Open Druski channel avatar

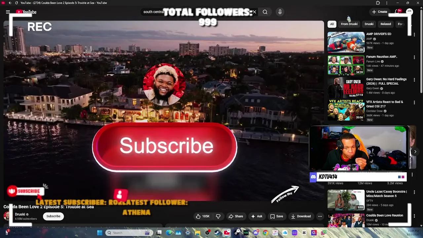click(7, 216)
